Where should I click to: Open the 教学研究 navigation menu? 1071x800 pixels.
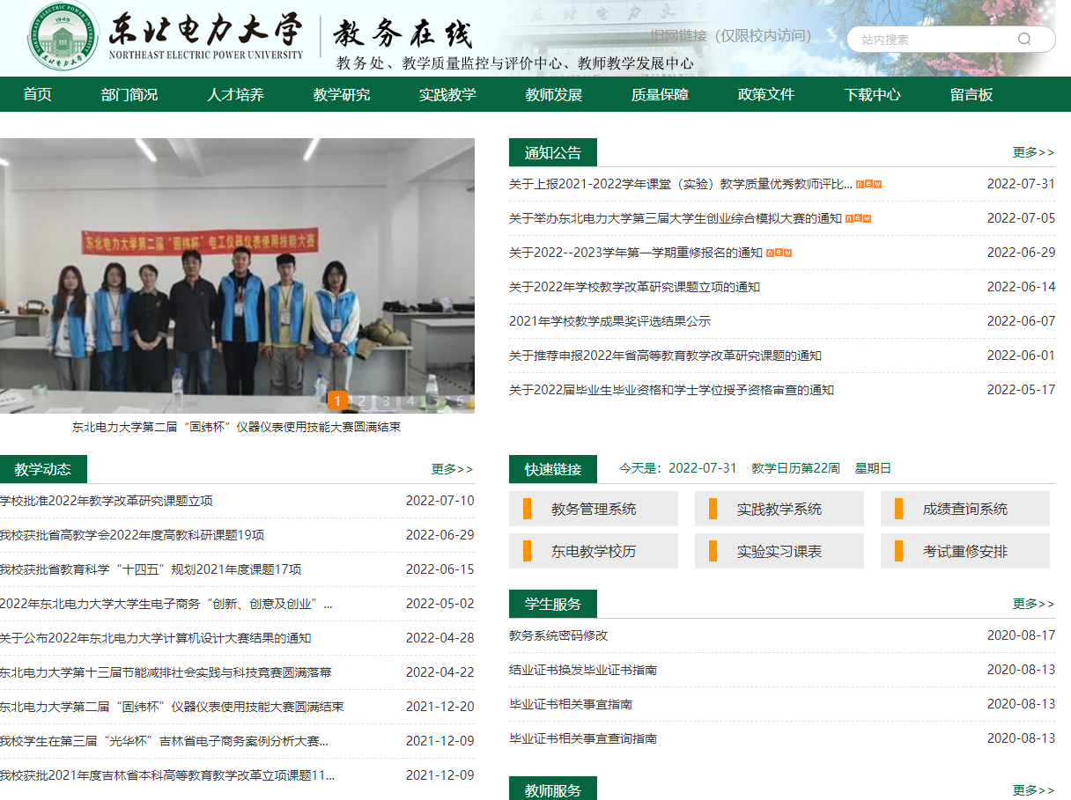tap(342, 93)
